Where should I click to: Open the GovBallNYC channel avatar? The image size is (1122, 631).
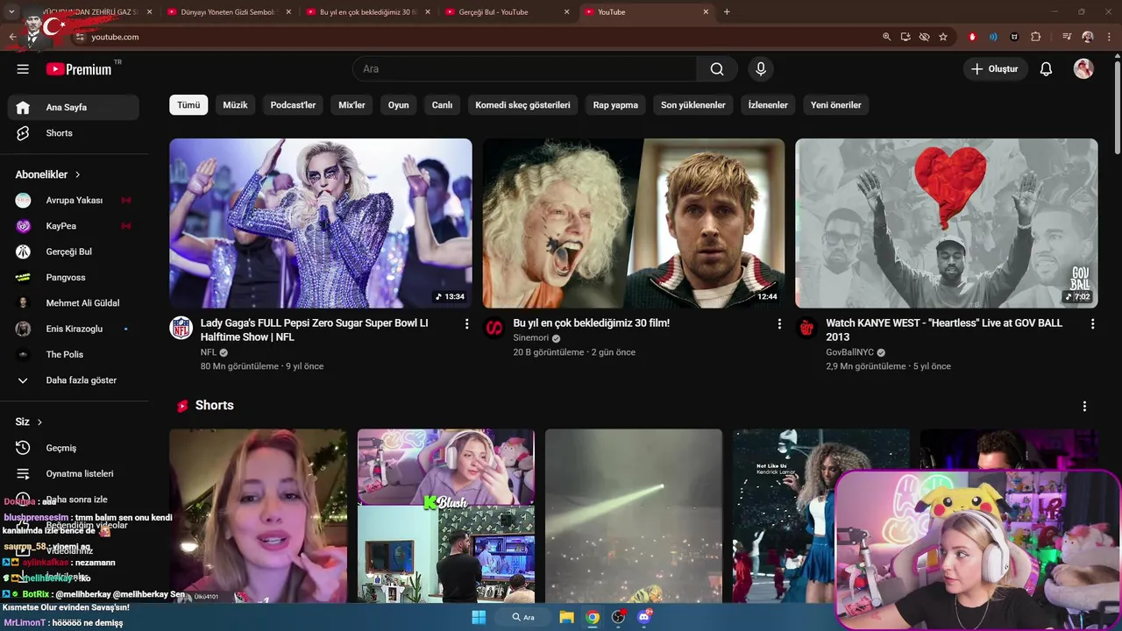pyautogui.click(x=806, y=328)
